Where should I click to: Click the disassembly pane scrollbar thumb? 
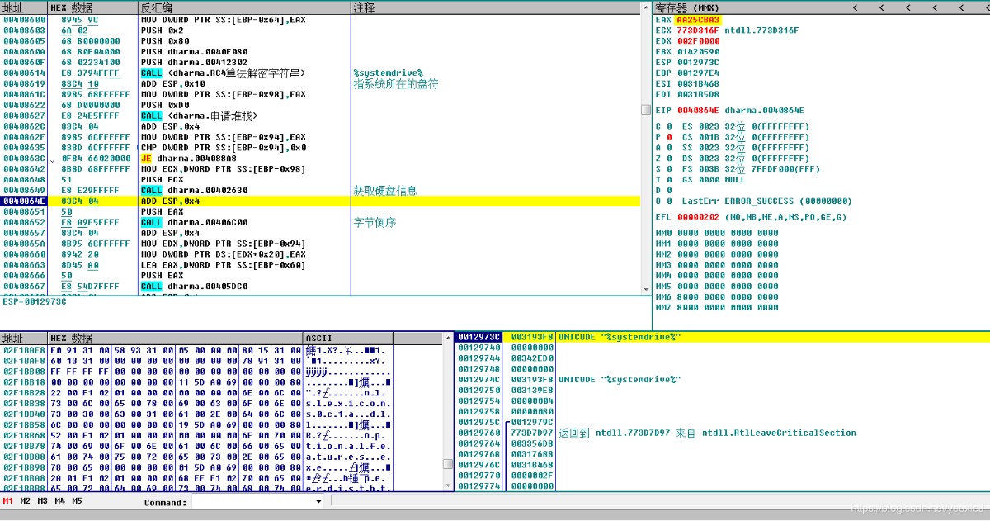point(646,110)
